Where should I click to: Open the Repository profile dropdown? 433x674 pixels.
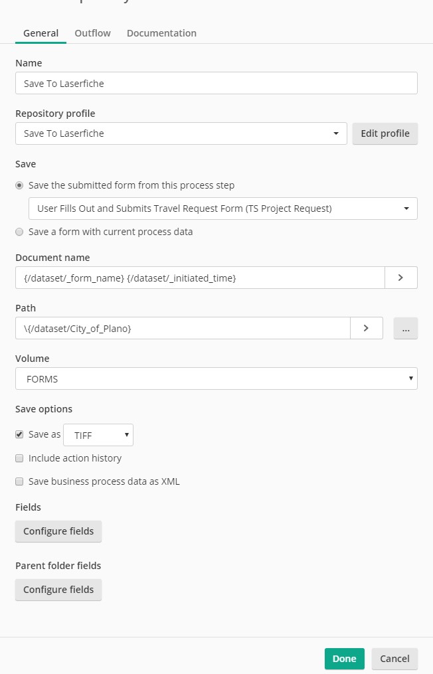point(181,133)
